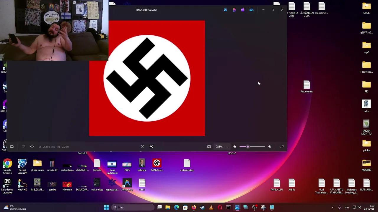The width and height of the screenshot is (378, 212).
Task: Click the zoom out magnifier in Photos
Action: (235, 147)
